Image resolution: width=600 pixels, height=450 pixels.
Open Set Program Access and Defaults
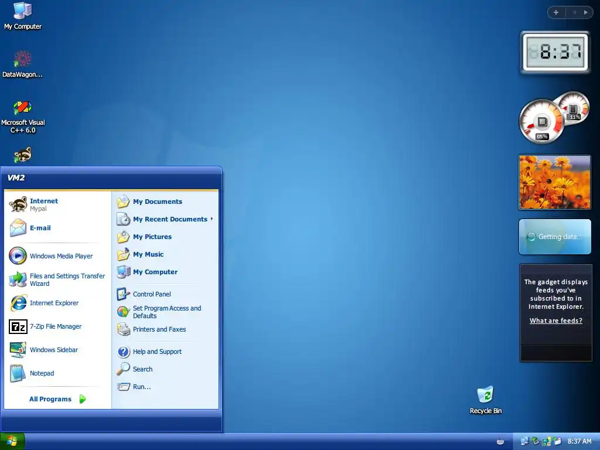(165, 312)
